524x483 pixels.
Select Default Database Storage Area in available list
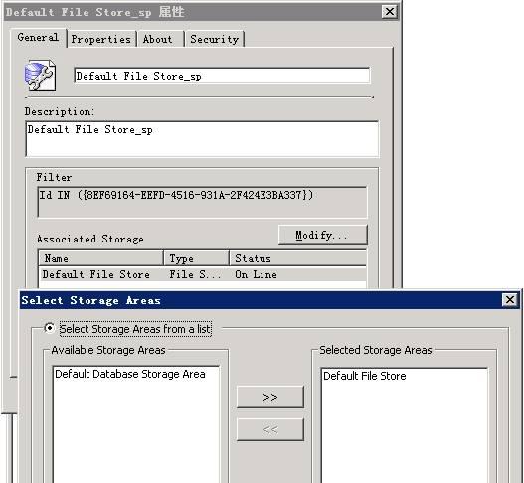(x=130, y=374)
